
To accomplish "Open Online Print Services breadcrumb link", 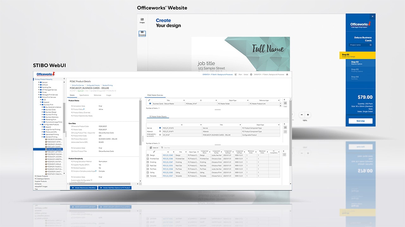I will pos(78,85).
